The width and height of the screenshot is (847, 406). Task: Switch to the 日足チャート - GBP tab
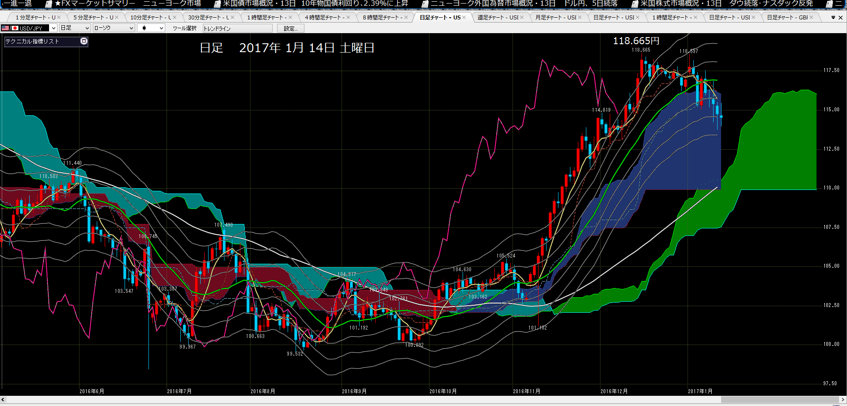point(787,18)
